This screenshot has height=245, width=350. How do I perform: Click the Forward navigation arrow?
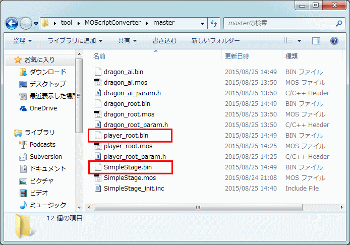coord(26,23)
